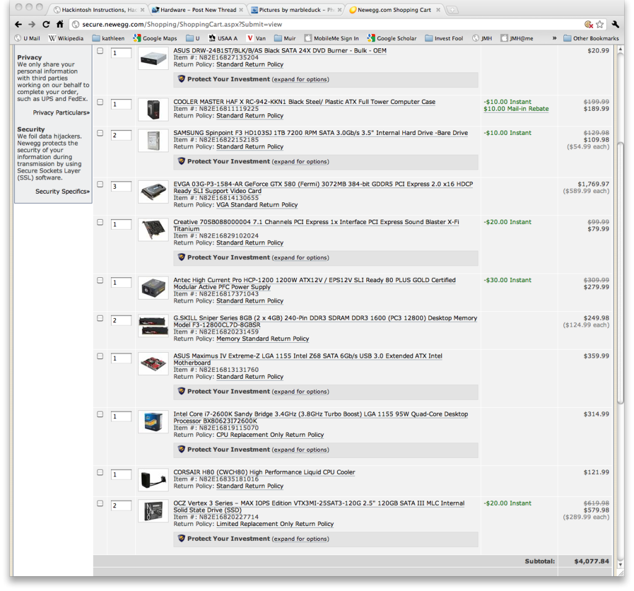
Task: Click the scrollbar down arrow
Action: click(620, 565)
